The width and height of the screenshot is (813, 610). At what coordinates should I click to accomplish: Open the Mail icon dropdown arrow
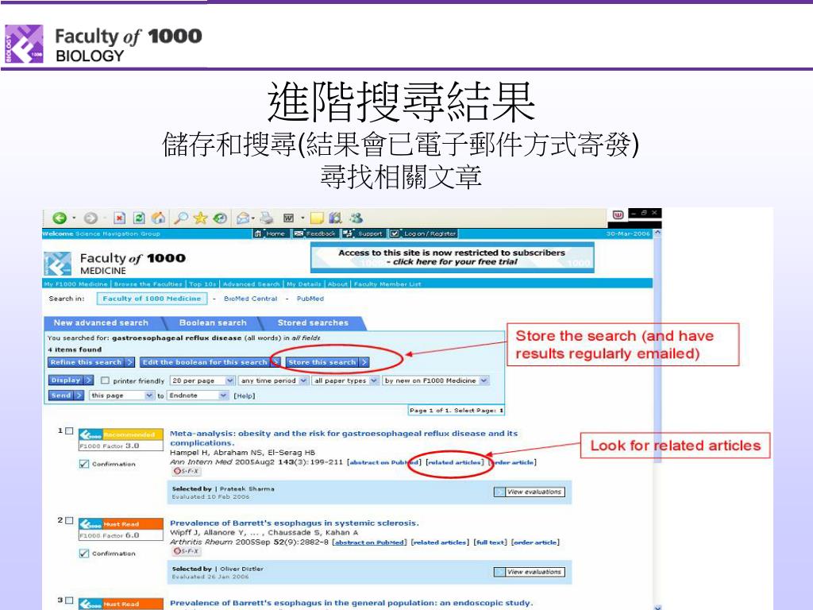point(253,218)
